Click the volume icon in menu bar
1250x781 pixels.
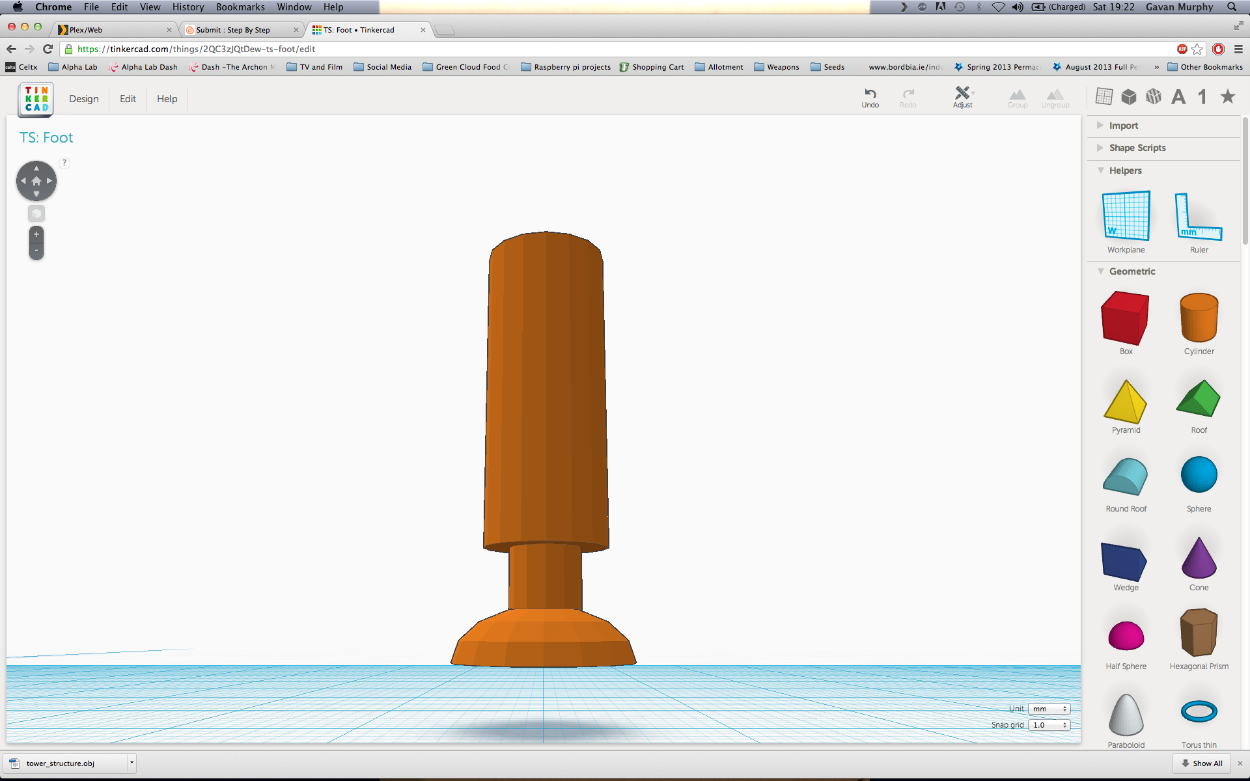(1018, 7)
